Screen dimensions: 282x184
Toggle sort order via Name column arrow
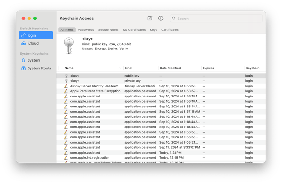120,68
